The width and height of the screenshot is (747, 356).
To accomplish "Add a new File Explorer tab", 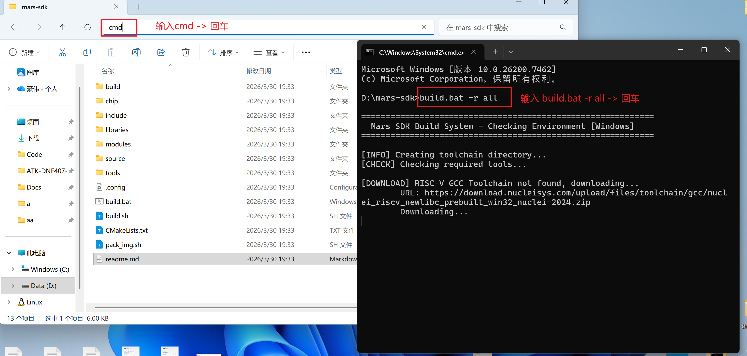I will (x=139, y=7).
